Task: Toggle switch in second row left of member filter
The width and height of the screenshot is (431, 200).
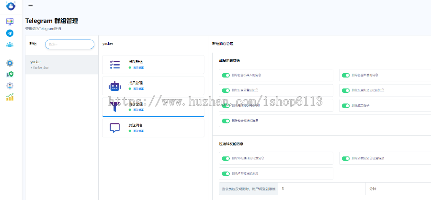Action: click(x=226, y=90)
